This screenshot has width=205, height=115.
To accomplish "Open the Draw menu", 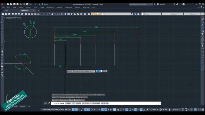I will tap(42, 7).
